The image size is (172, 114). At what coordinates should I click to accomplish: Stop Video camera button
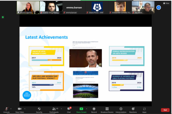tap(20, 110)
